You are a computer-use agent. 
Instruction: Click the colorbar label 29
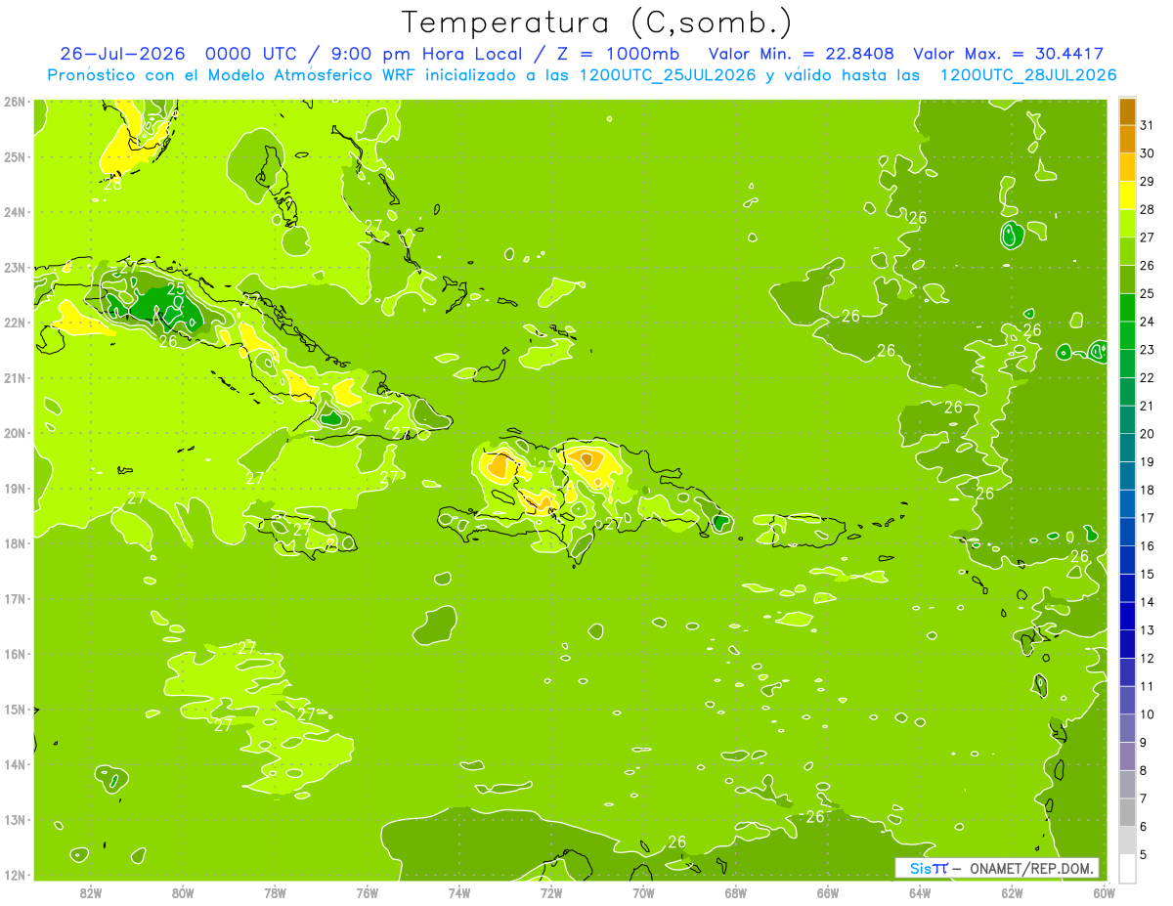coord(1147,182)
